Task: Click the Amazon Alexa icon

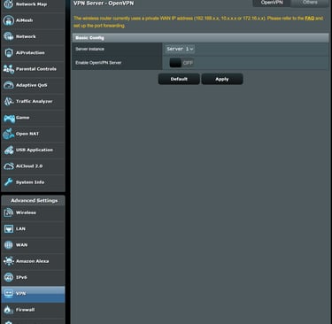Action: [9, 261]
